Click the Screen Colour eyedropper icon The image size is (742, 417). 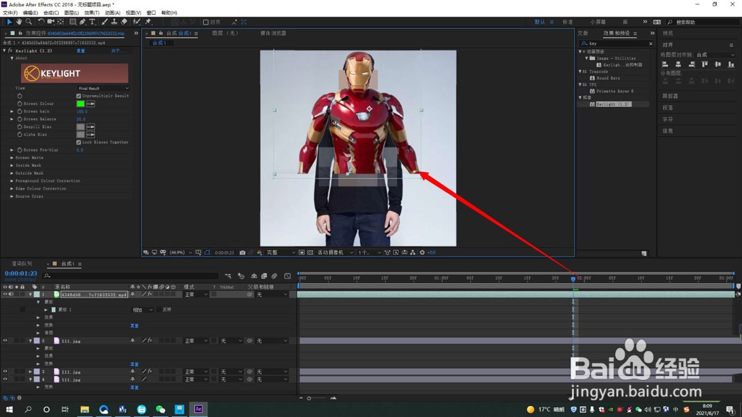point(91,104)
